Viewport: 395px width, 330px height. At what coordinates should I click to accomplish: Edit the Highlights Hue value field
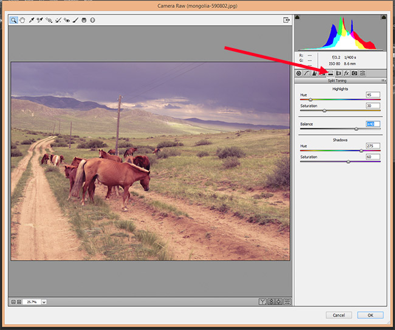373,95
